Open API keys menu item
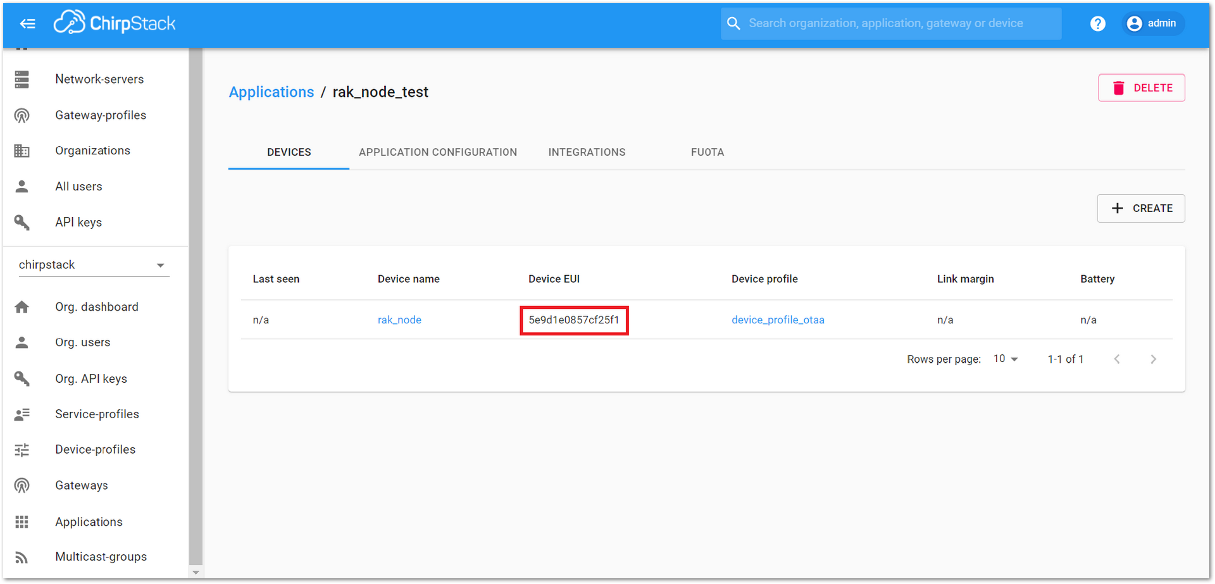Viewport: 1215px width, 584px height. pos(96,222)
